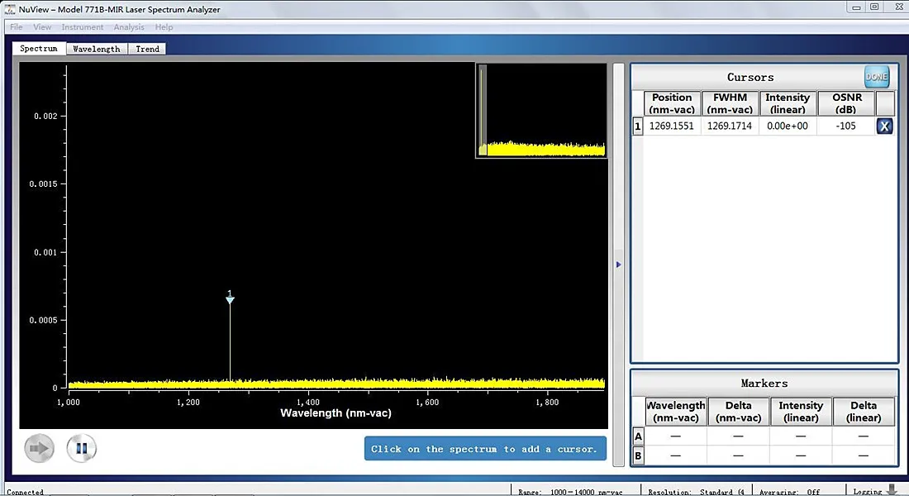
Task: Click the vertical scrollbar beside the spectrum
Action: 618,165
